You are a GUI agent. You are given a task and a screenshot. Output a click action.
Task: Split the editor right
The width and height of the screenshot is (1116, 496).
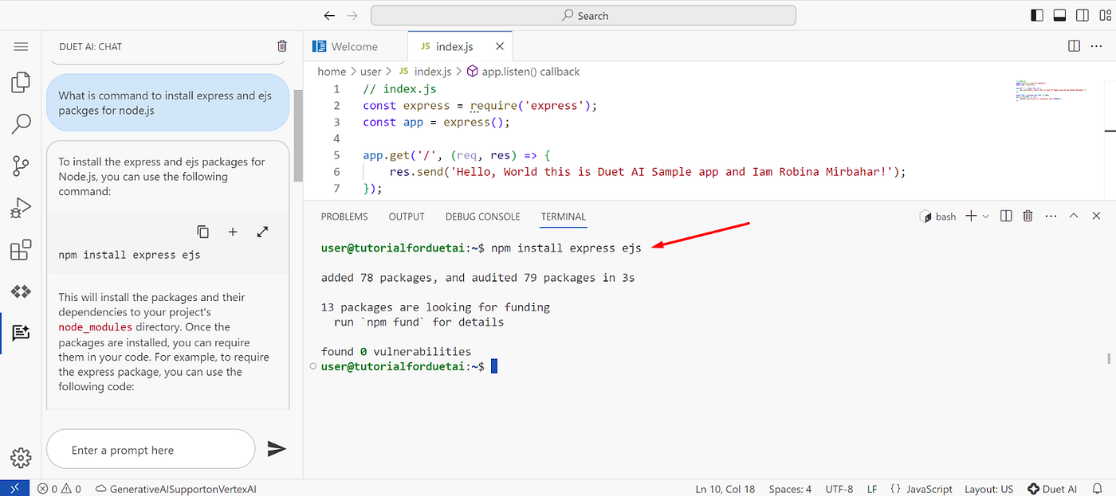click(x=1074, y=46)
